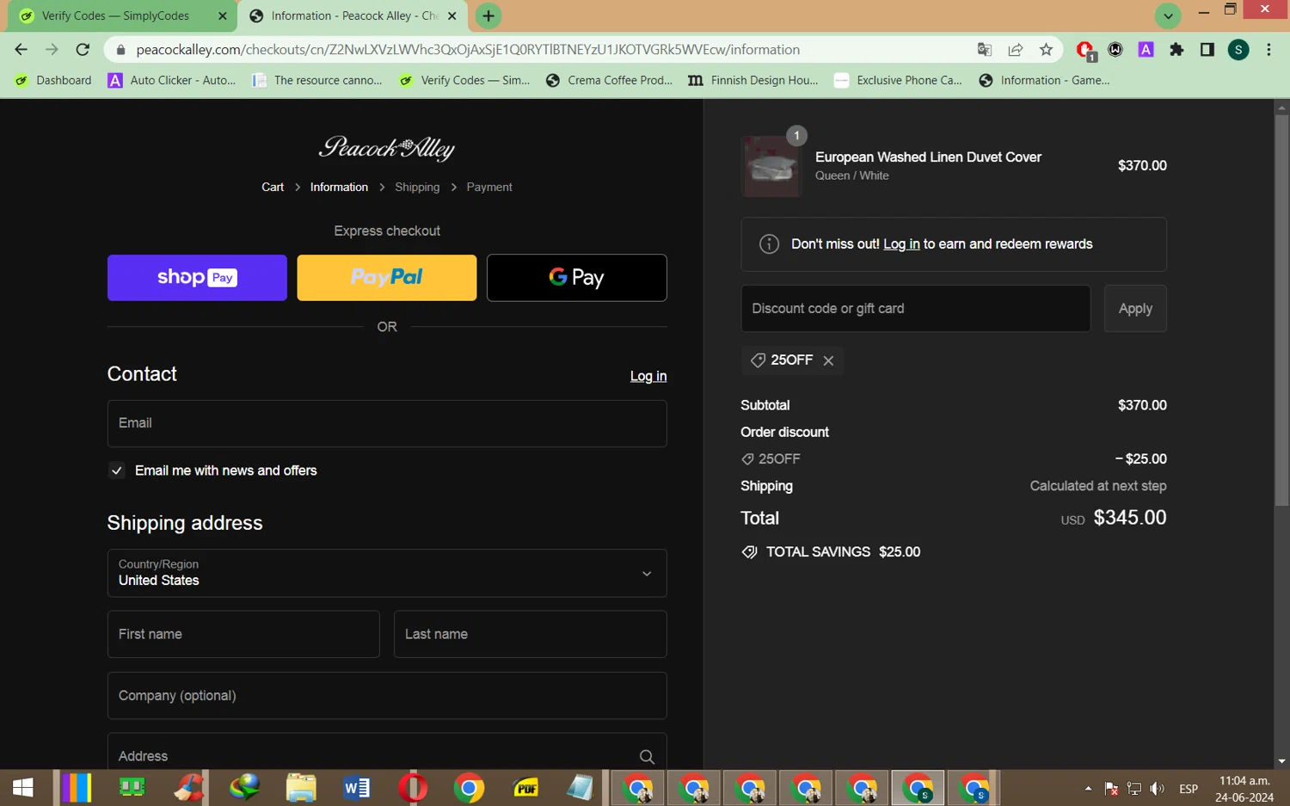The image size is (1290, 806).
Task: Select Shipping step in the breadcrumb
Action: (x=417, y=187)
